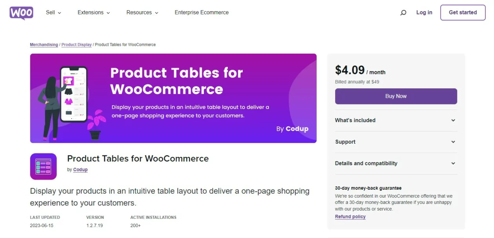Open the Resources dropdown menu

[142, 13]
